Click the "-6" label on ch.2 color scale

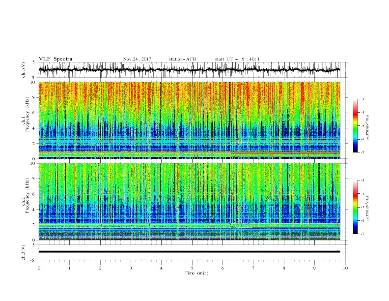(x=362, y=220)
